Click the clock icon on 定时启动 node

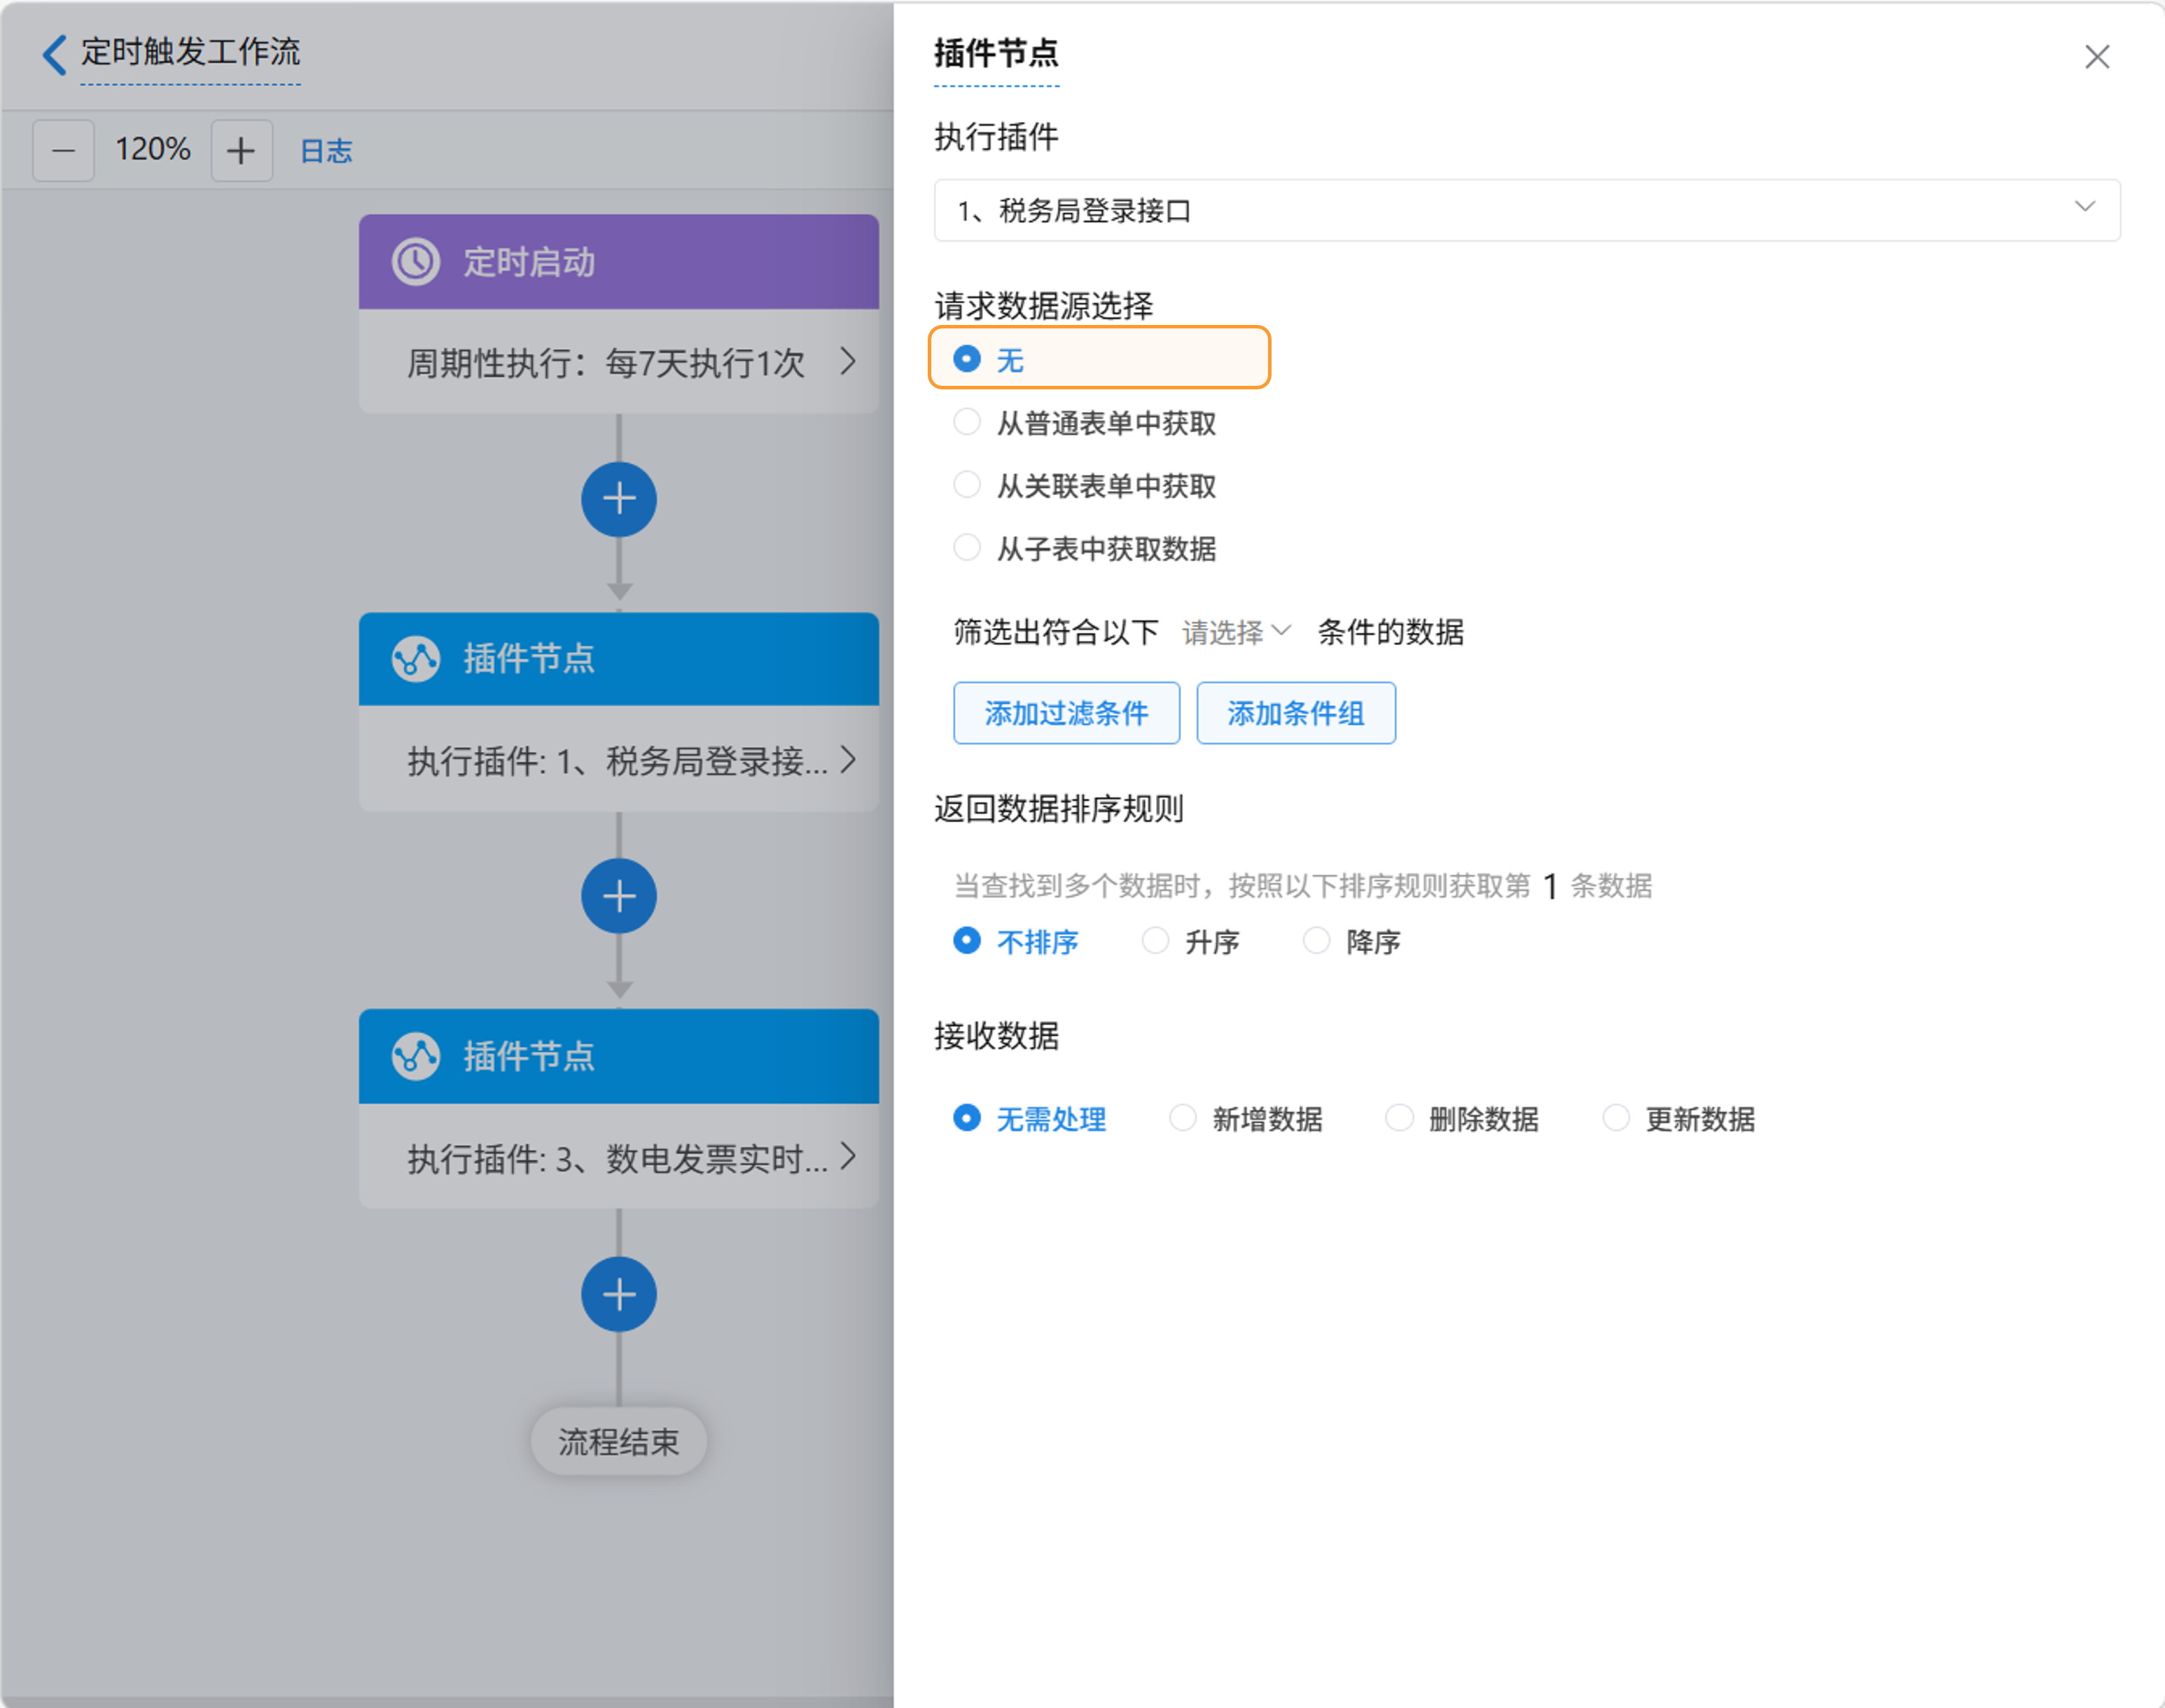415,262
